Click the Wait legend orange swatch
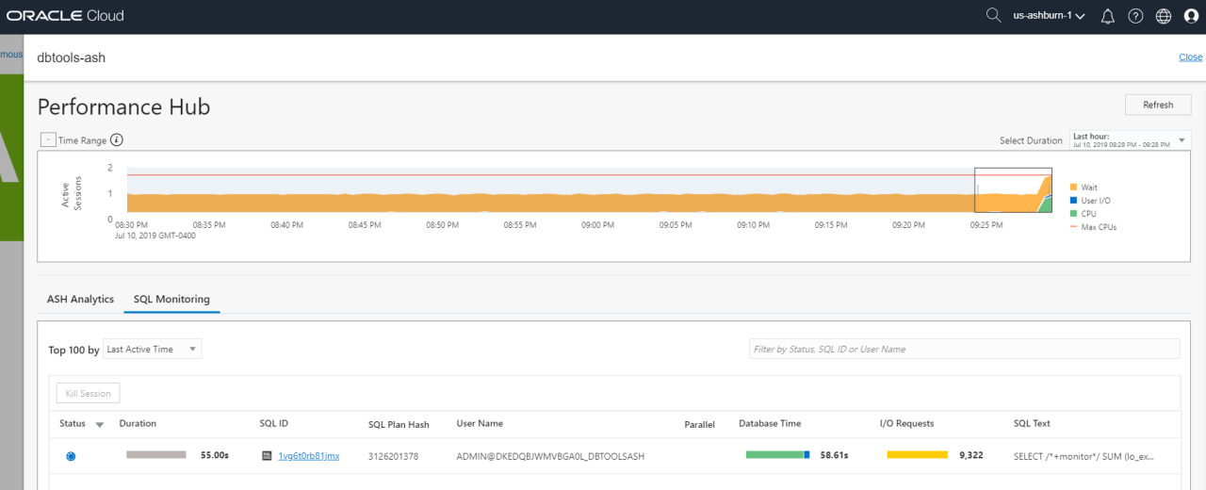 (x=1073, y=188)
